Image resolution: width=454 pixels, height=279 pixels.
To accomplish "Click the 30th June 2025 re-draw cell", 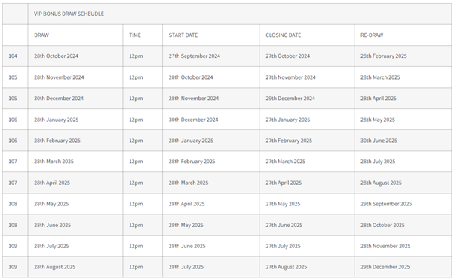I will [x=403, y=141].
